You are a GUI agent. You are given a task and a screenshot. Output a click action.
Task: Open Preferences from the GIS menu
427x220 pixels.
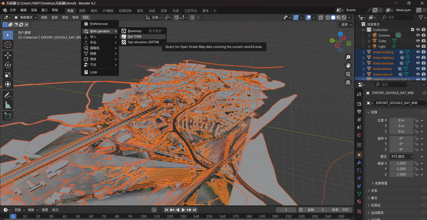pyautogui.click(x=98, y=24)
